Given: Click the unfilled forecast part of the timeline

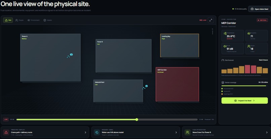Looking at the screenshot, I should tap(168, 120).
